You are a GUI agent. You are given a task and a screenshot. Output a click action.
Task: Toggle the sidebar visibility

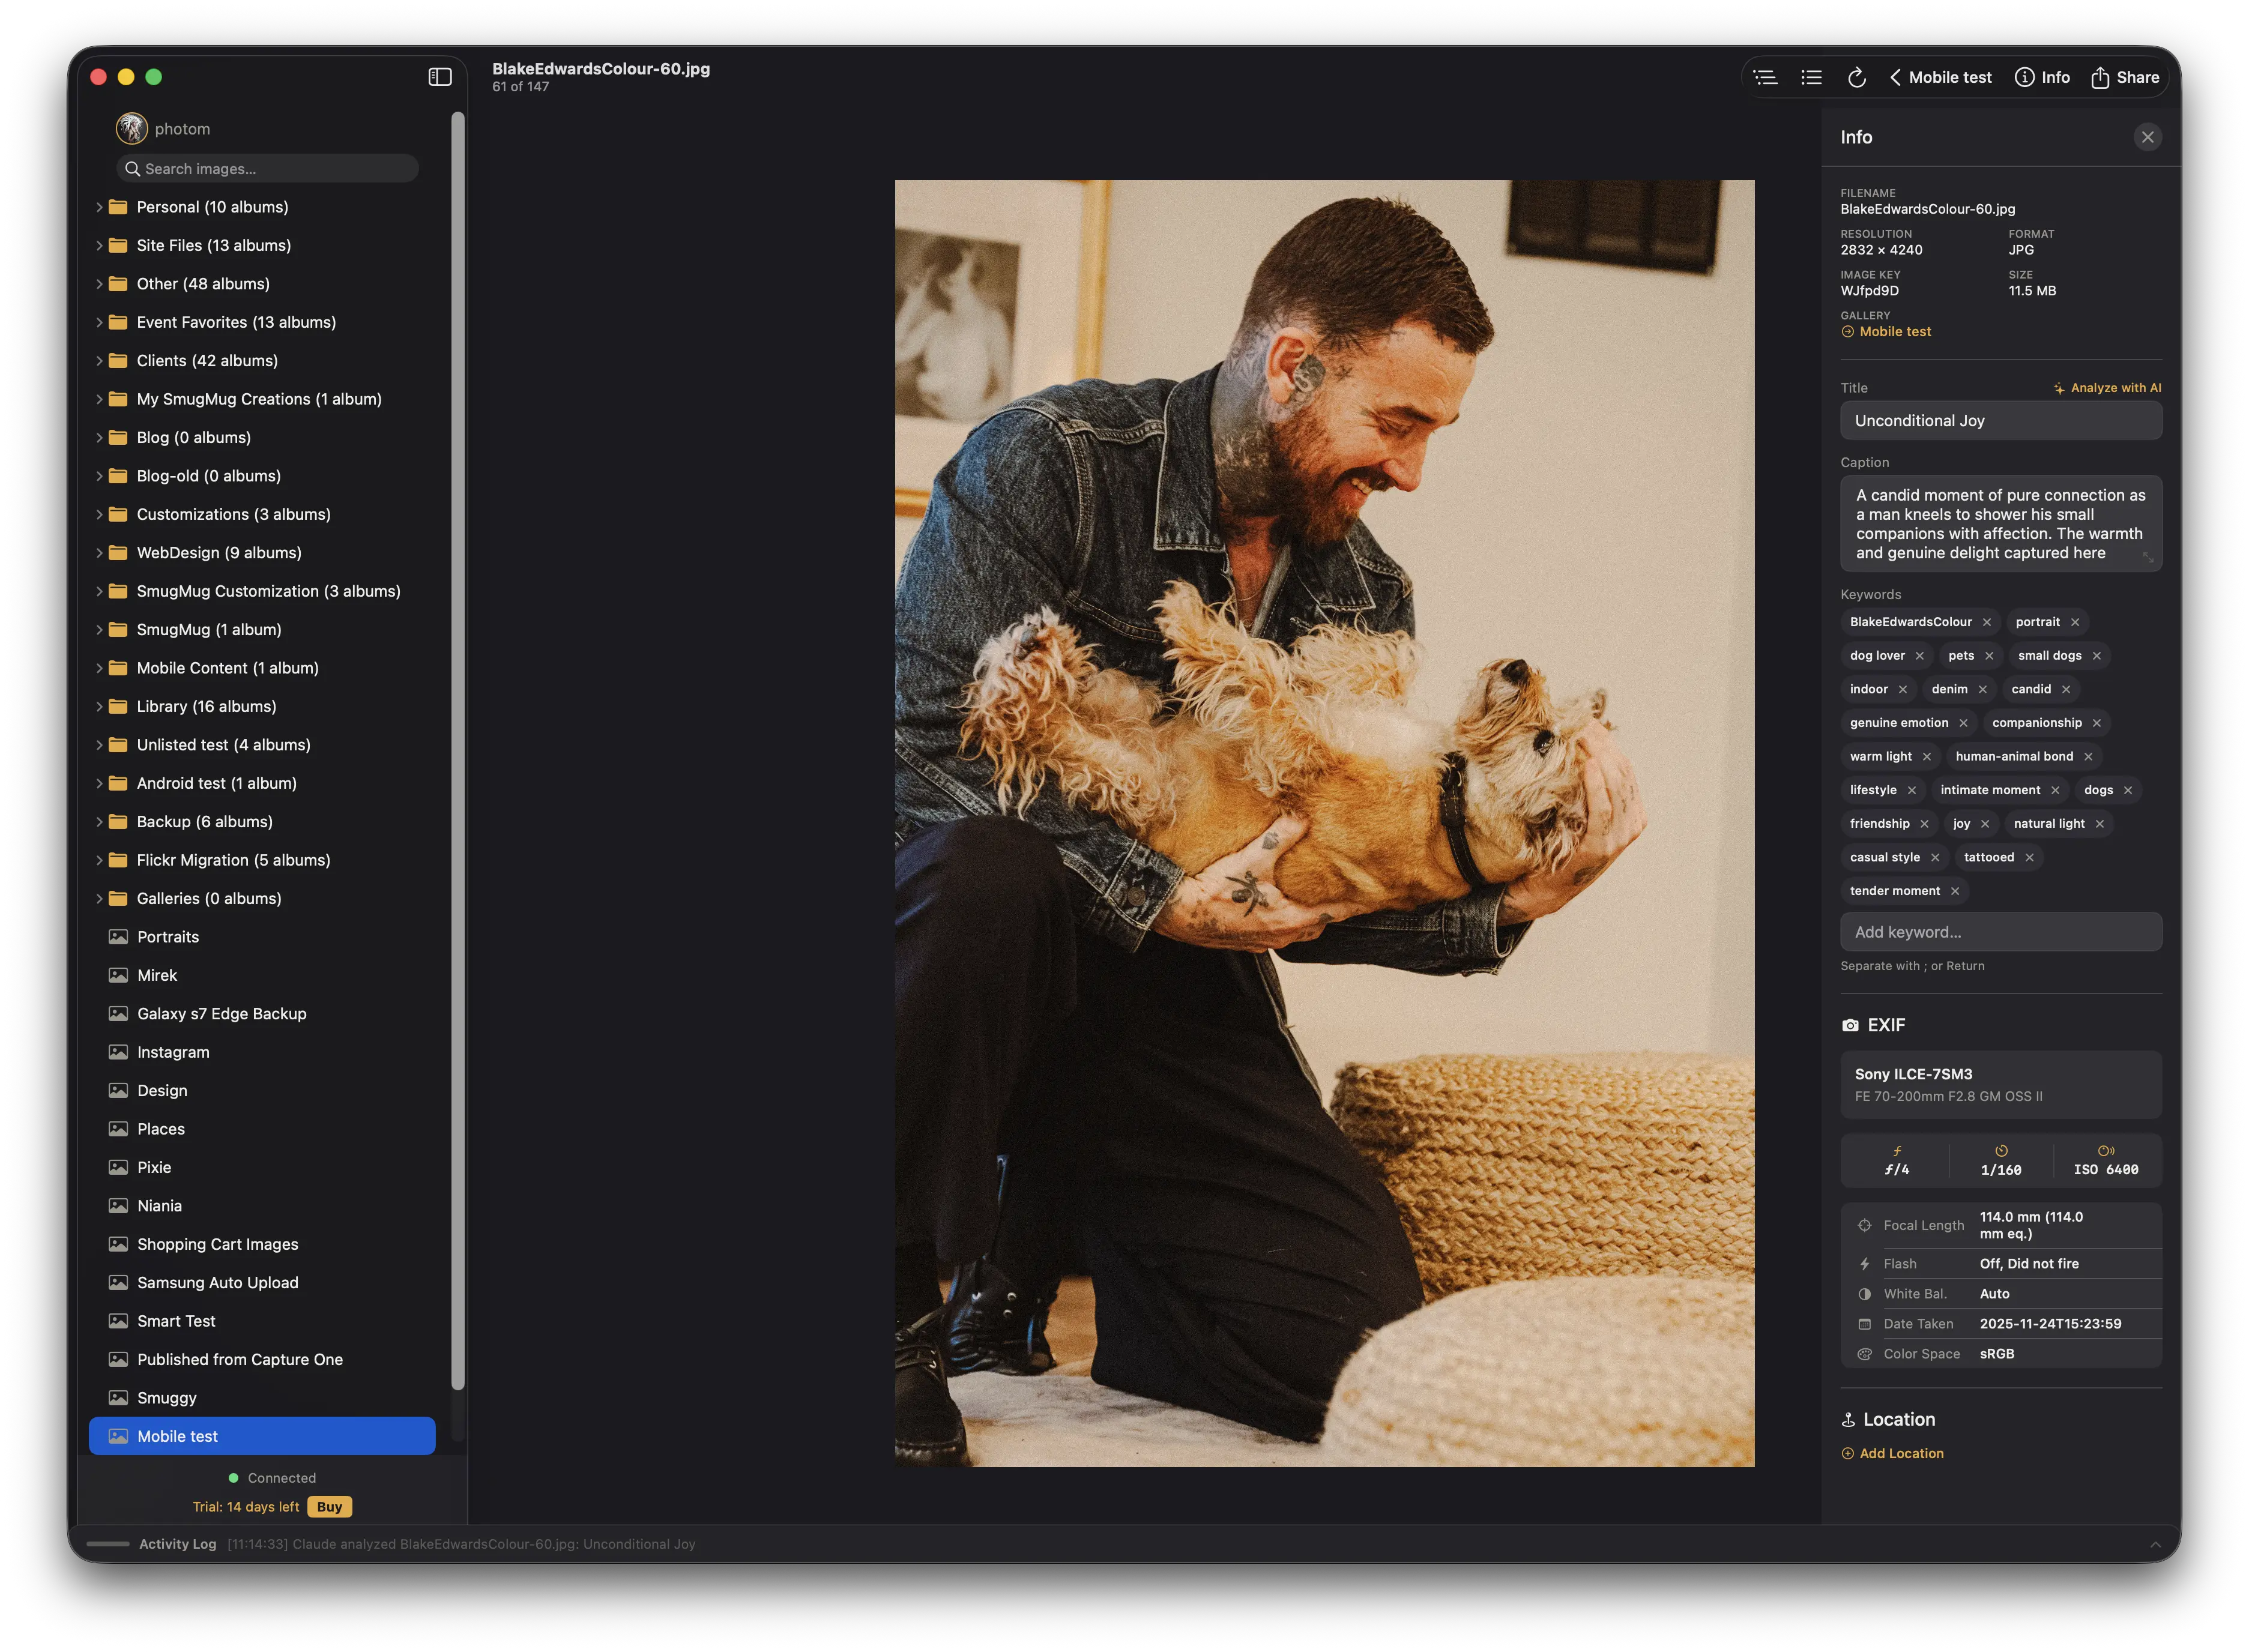[441, 76]
